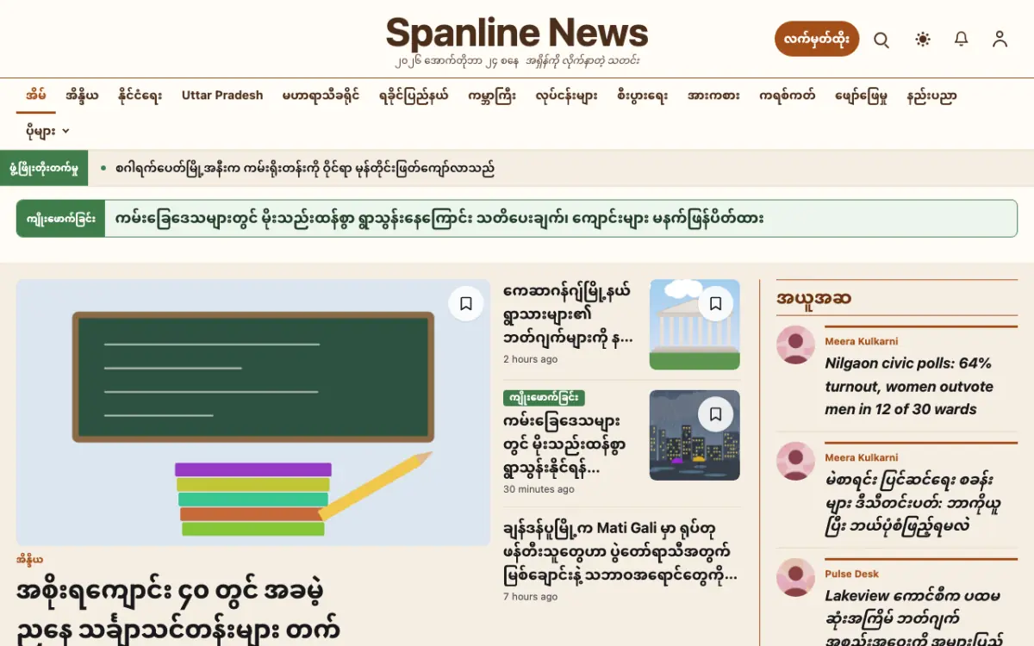Bookmark the rainy city night story
The height and width of the screenshot is (646, 1034).
[715, 414]
